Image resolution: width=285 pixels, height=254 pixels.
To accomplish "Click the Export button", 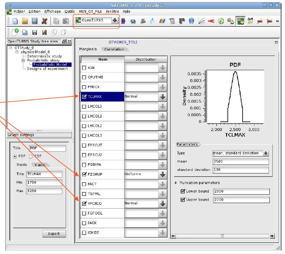I will 54,234.
